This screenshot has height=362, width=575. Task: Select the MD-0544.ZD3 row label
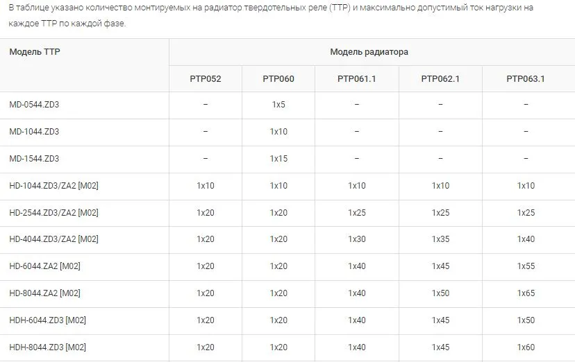tap(34, 105)
